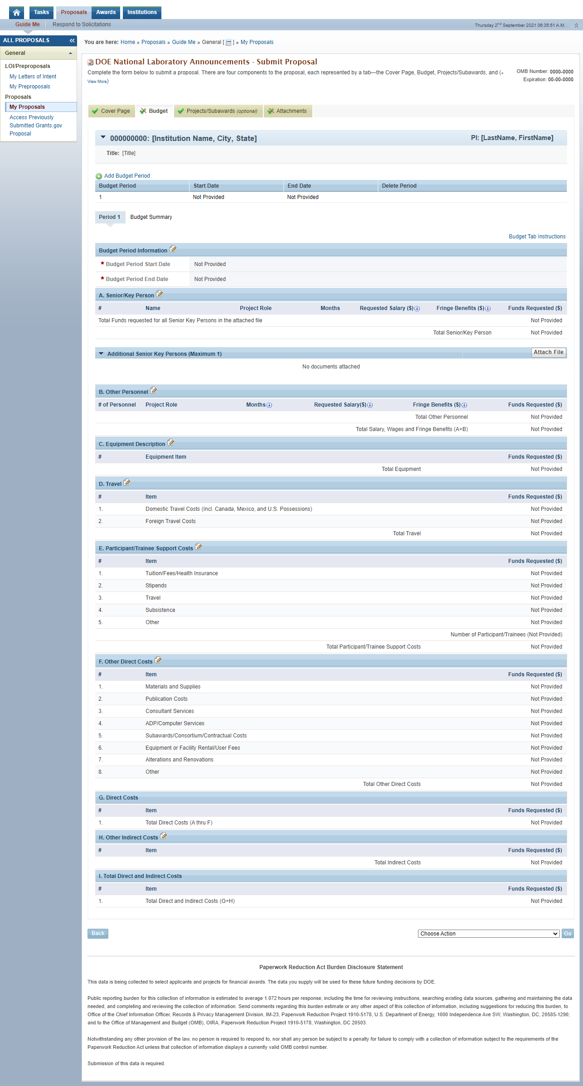
Task: Go to My Proposals breadcrumb link
Action: point(257,42)
